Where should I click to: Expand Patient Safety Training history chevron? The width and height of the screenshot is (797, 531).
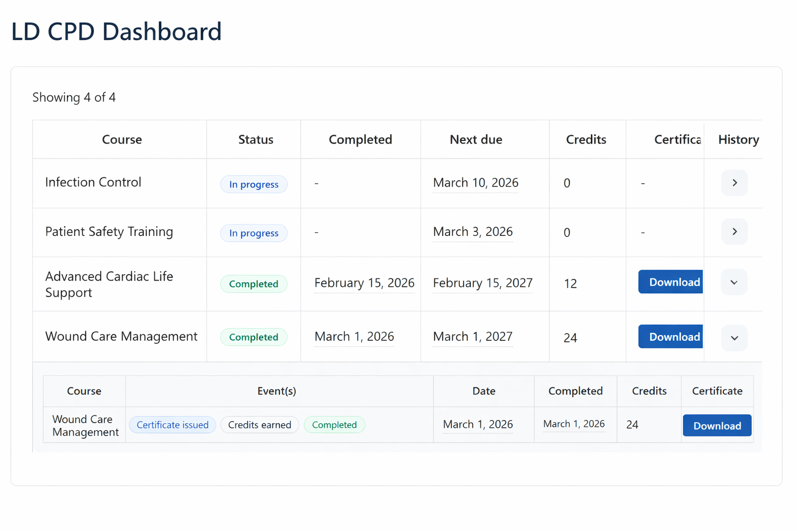point(734,232)
